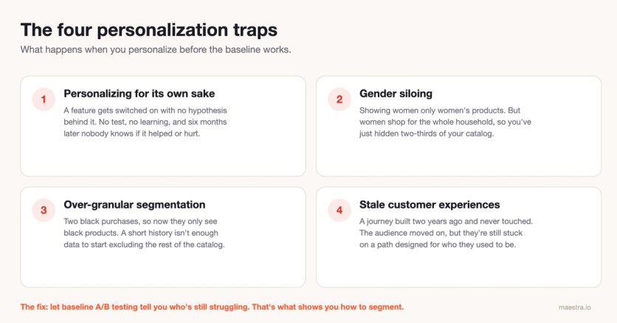The width and height of the screenshot is (617, 323).
Task: Select the 'Personalizing for its own sake' heading
Action: click(139, 94)
